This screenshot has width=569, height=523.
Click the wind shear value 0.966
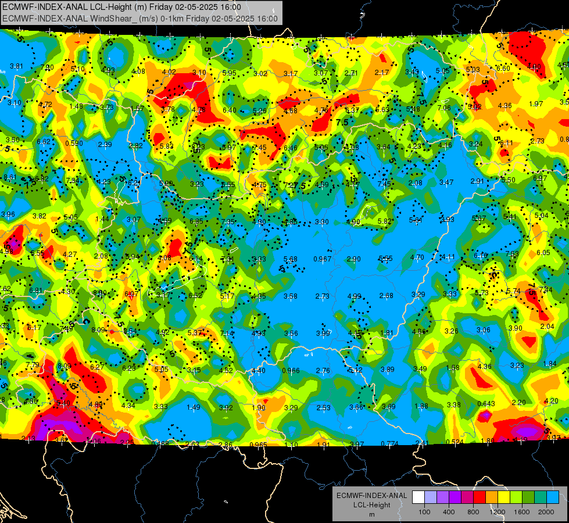coord(291,371)
